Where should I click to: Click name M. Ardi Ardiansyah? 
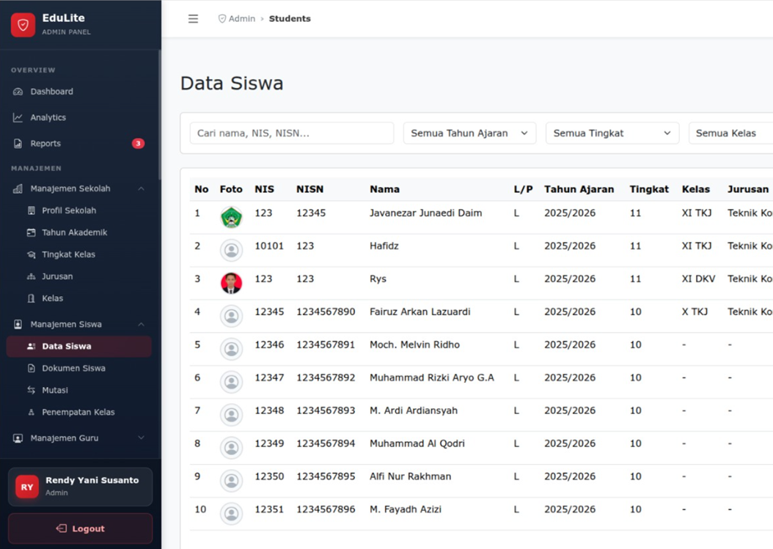[x=414, y=411]
